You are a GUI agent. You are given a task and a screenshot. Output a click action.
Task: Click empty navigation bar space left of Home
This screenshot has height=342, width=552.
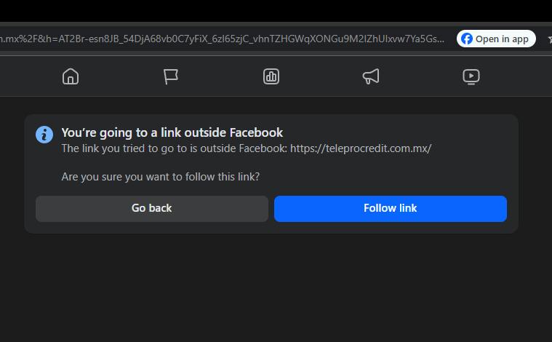coord(29,76)
